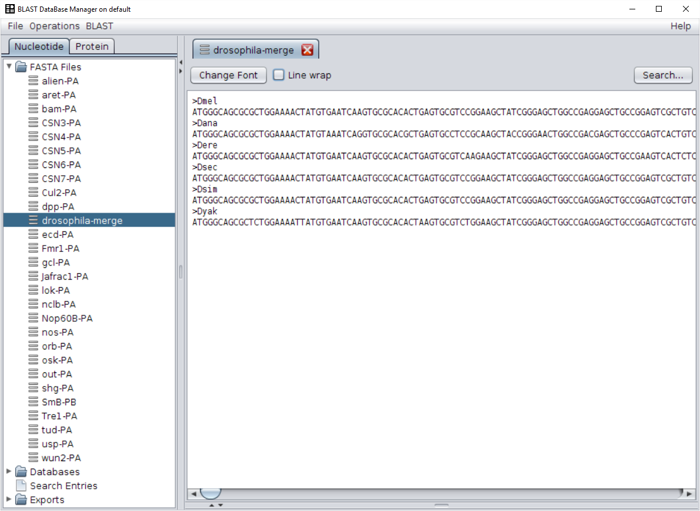Click the FASTA Files folder icon
Image resolution: width=700 pixels, height=511 pixels.
click(21, 67)
